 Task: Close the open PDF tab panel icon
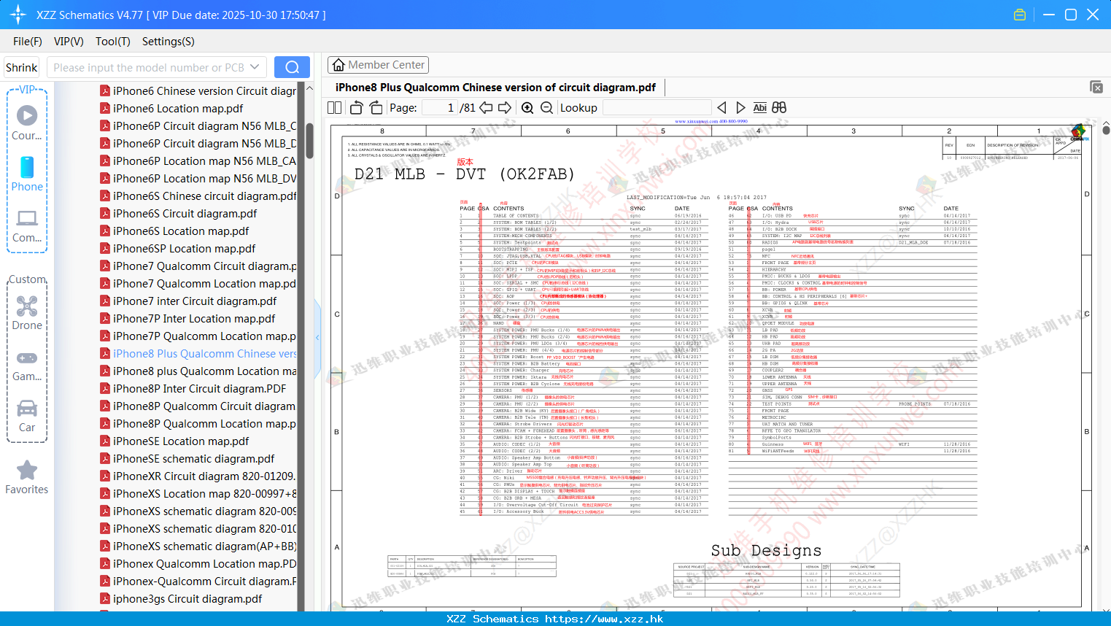pyautogui.click(x=1096, y=87)
